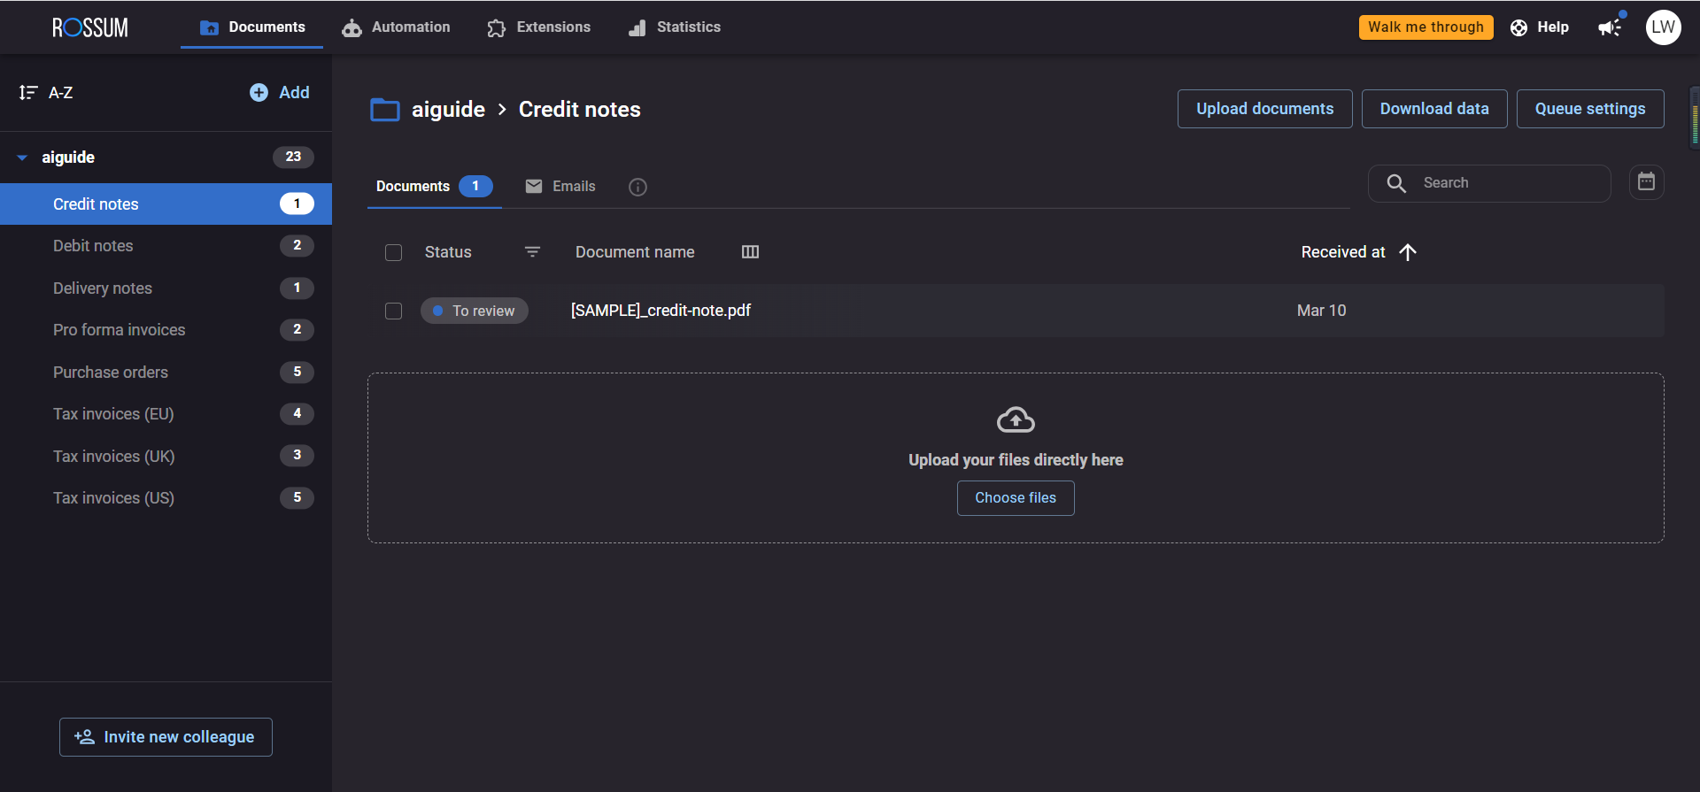Toggle the select-all documents checkbox
This screenshot has height=792, width=1700.
coord(394,253)
